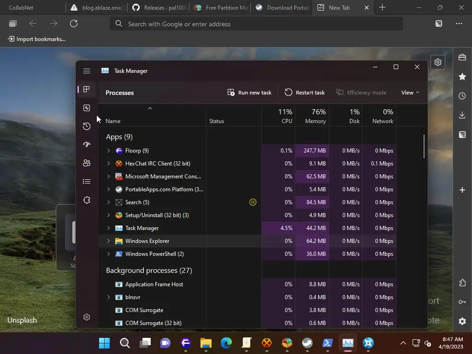Open Windows Start menu

pyautogui.click(x=105, y=343)
